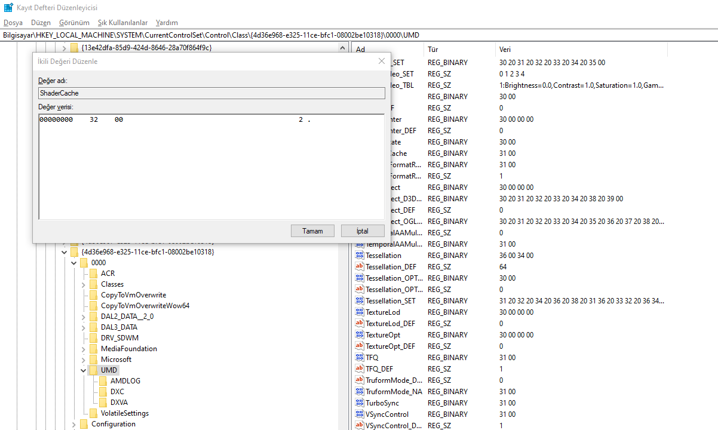Expand the MediaFoundation key
Image resolution: width=718 pixels, height=430 pixels.
coord(84,349)
